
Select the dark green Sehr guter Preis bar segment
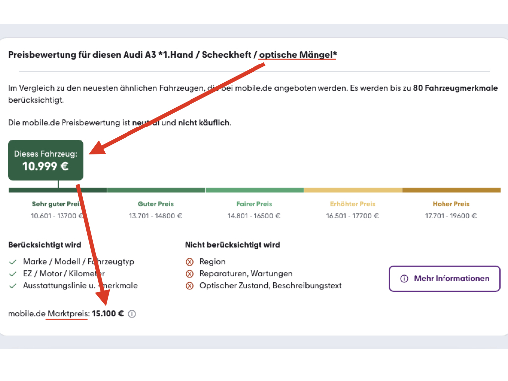58,190
